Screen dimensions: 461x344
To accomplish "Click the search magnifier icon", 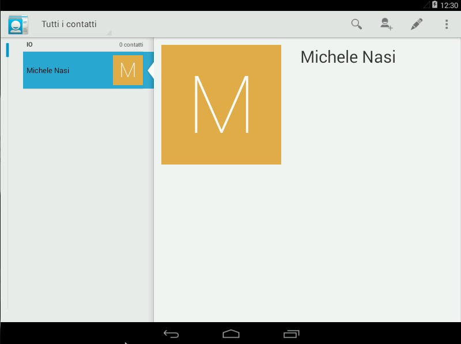I will point(357,24).
